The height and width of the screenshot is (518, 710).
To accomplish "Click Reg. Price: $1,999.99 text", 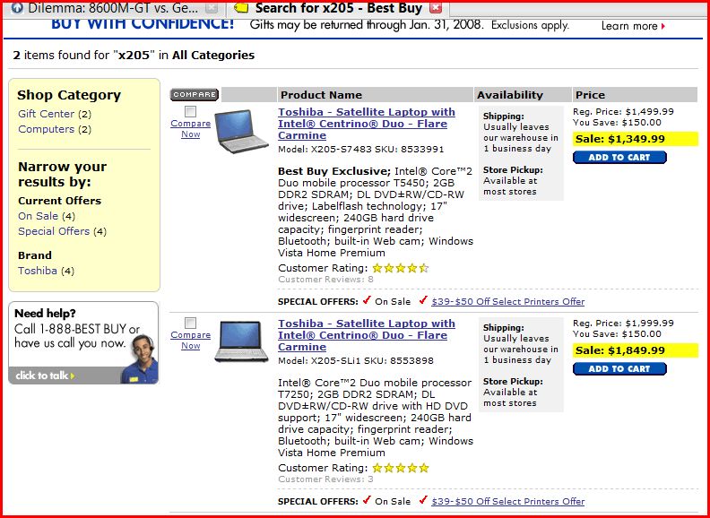I will 623,323.
